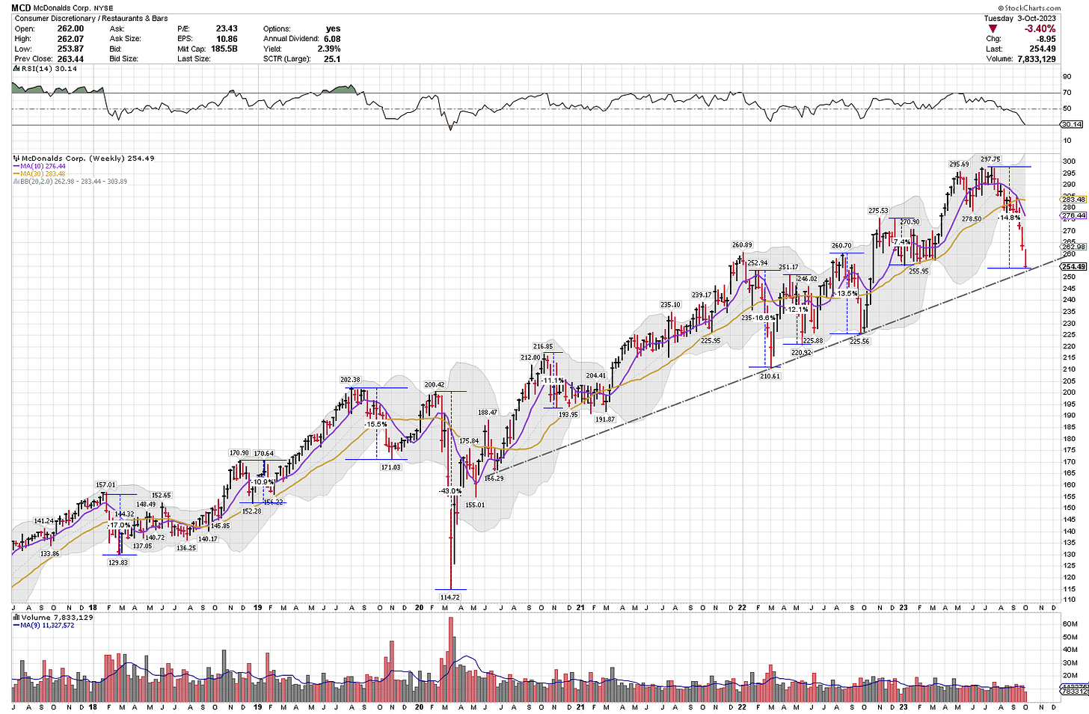Click the bar icon beside Volume legend label
Screen dimensions: 1089x714
[16, 618]
